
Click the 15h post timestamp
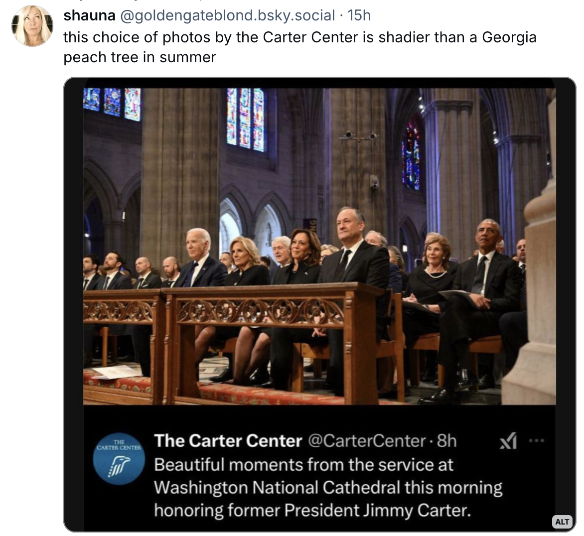(x=359, y=15)
